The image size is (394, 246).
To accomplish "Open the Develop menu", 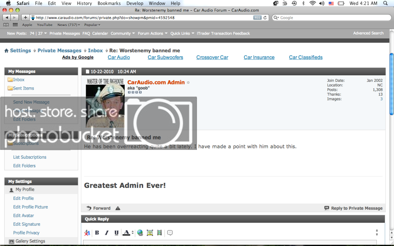I will pos(135,3).
